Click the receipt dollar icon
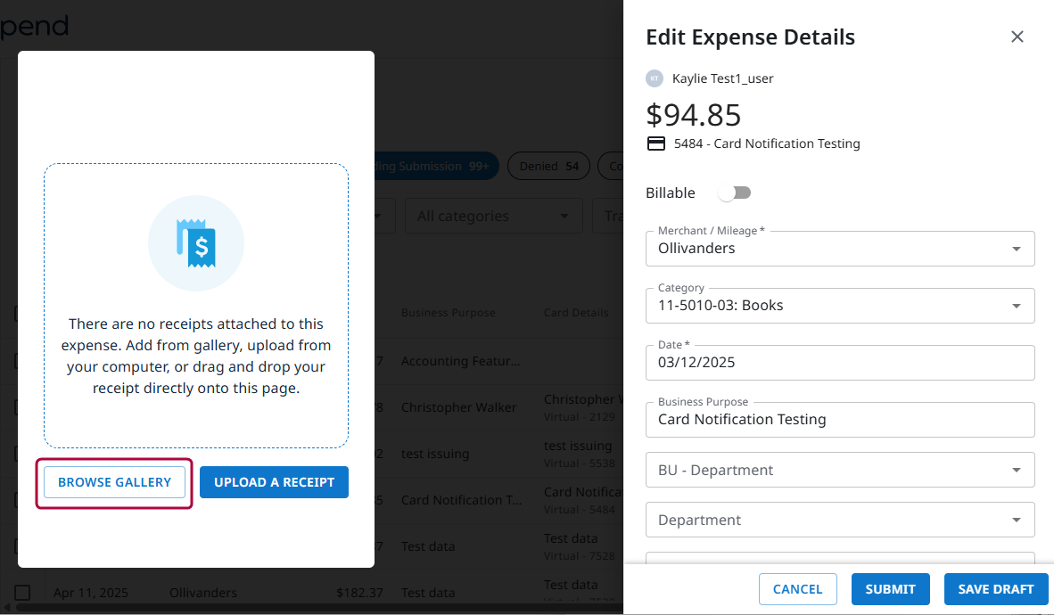Image resolution: width=1054 pixels, height=615 pixels. point(196,243)
